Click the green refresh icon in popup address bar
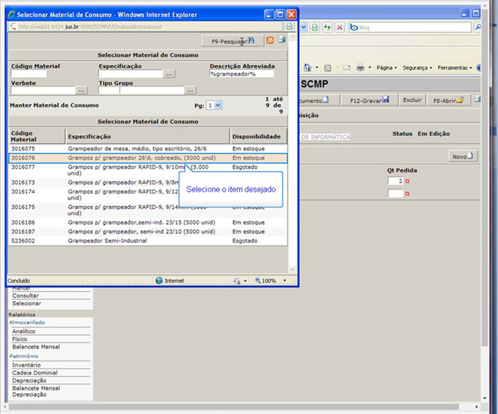 pyautogui.click(x=289, y=26)
